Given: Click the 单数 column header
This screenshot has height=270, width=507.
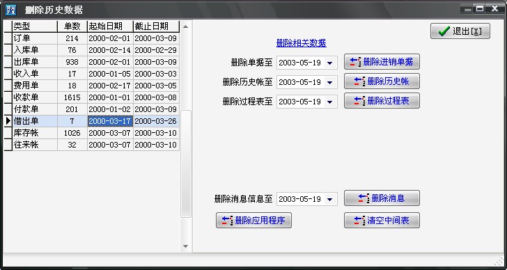Looking at the screenshot, I should point(72,26).
